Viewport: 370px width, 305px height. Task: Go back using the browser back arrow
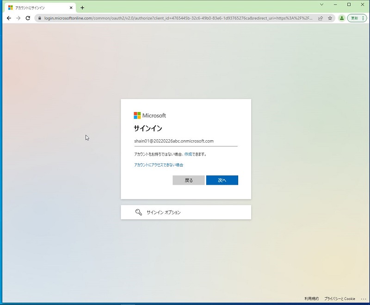pos(9,18)
